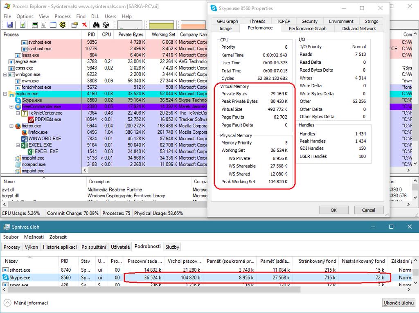Open the process Properties toolbar icon
Screen dimensions: 419x313
75,25
